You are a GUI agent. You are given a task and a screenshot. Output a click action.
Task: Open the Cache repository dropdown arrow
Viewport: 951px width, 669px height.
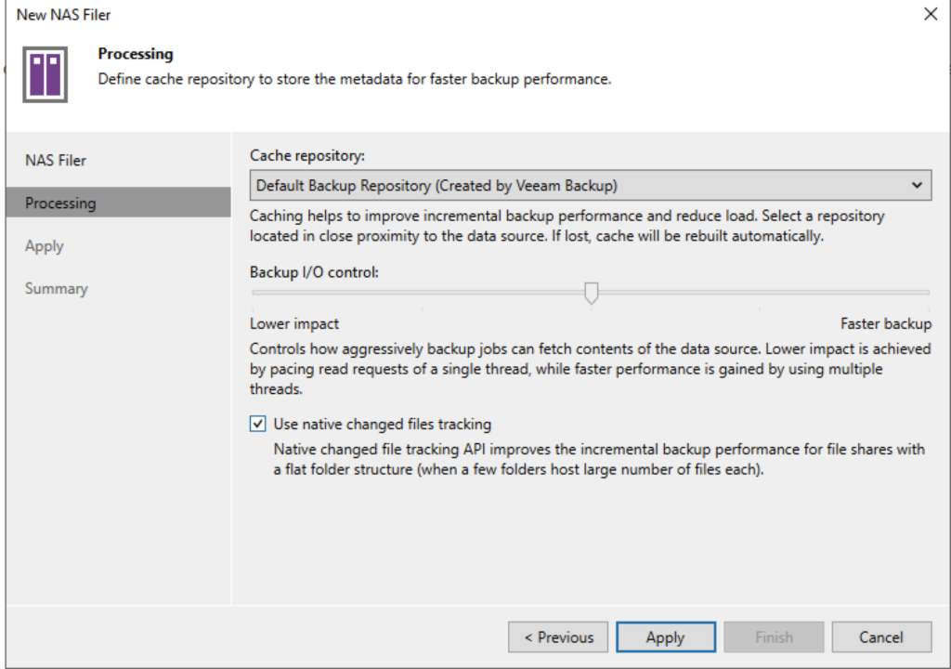(x=918, y=185)
